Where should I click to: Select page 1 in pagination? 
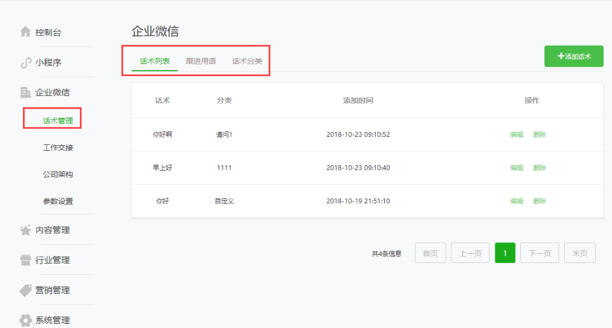click(x=505, y=253)
